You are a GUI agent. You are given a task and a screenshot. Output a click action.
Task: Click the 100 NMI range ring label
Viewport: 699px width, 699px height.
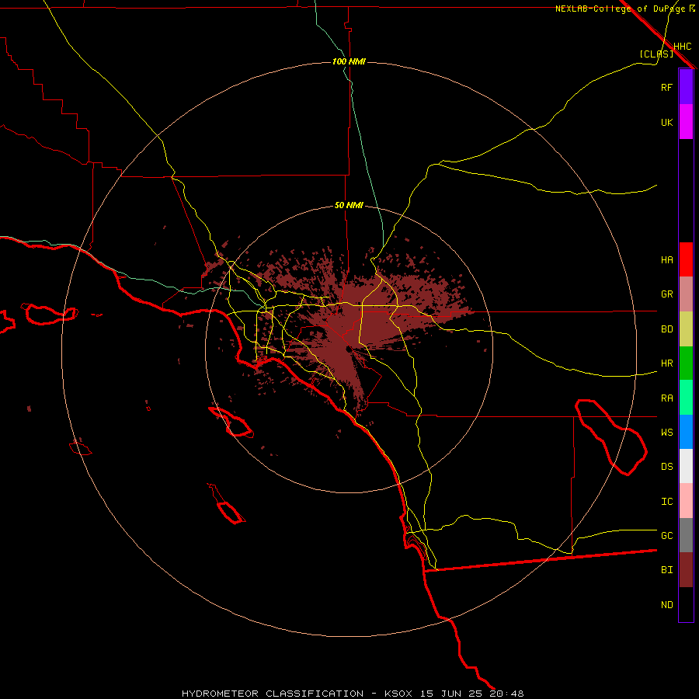[349, 61]
